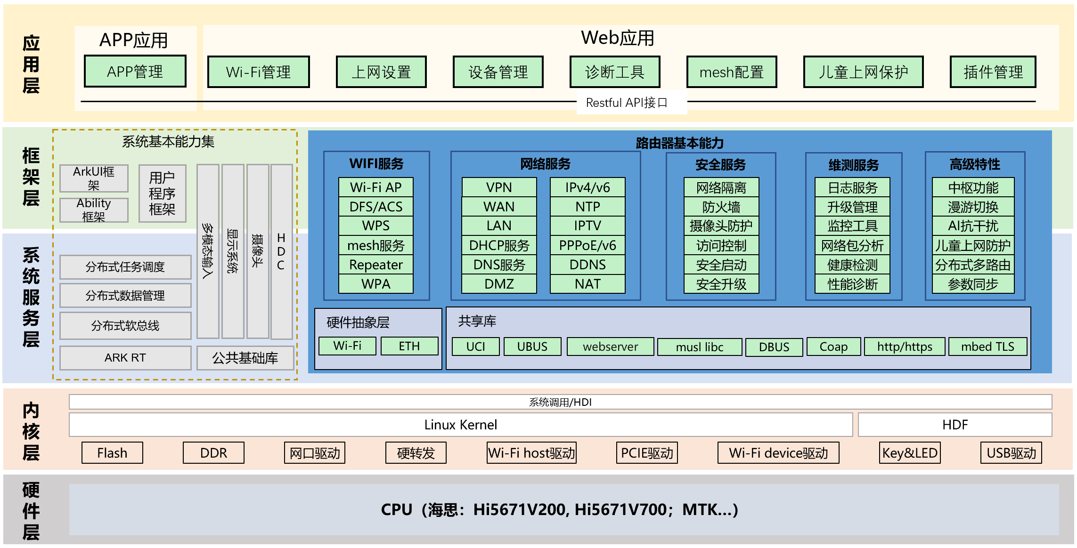Click the Wi-Fi AP cell
Image resolution: width=1077 pixels, height=548 pixels.
(376, 187)
